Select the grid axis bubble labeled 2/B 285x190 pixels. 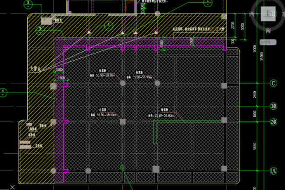(273, 122)
